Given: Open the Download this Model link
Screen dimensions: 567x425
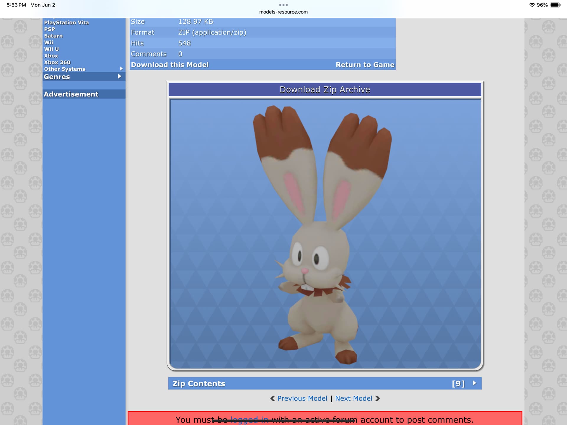Looking at the screenshot, I should click(x=170, y=65).
